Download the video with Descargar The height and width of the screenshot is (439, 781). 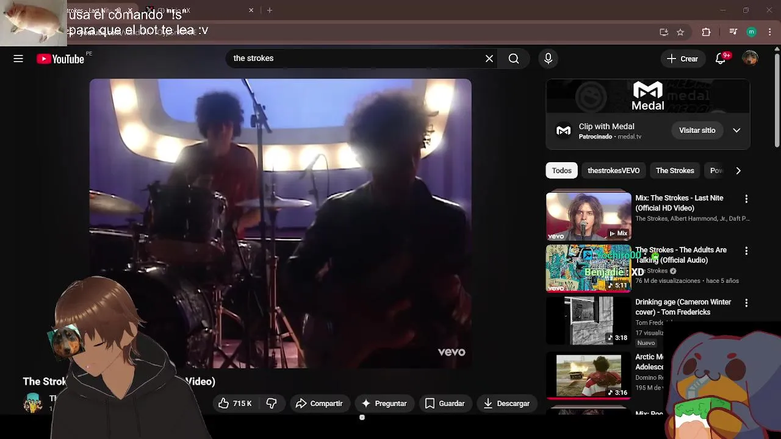pyautogui.click(x=506, y=404)
